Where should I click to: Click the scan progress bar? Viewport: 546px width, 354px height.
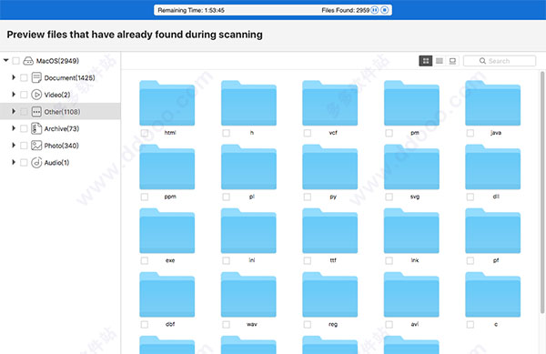(273, 10)
